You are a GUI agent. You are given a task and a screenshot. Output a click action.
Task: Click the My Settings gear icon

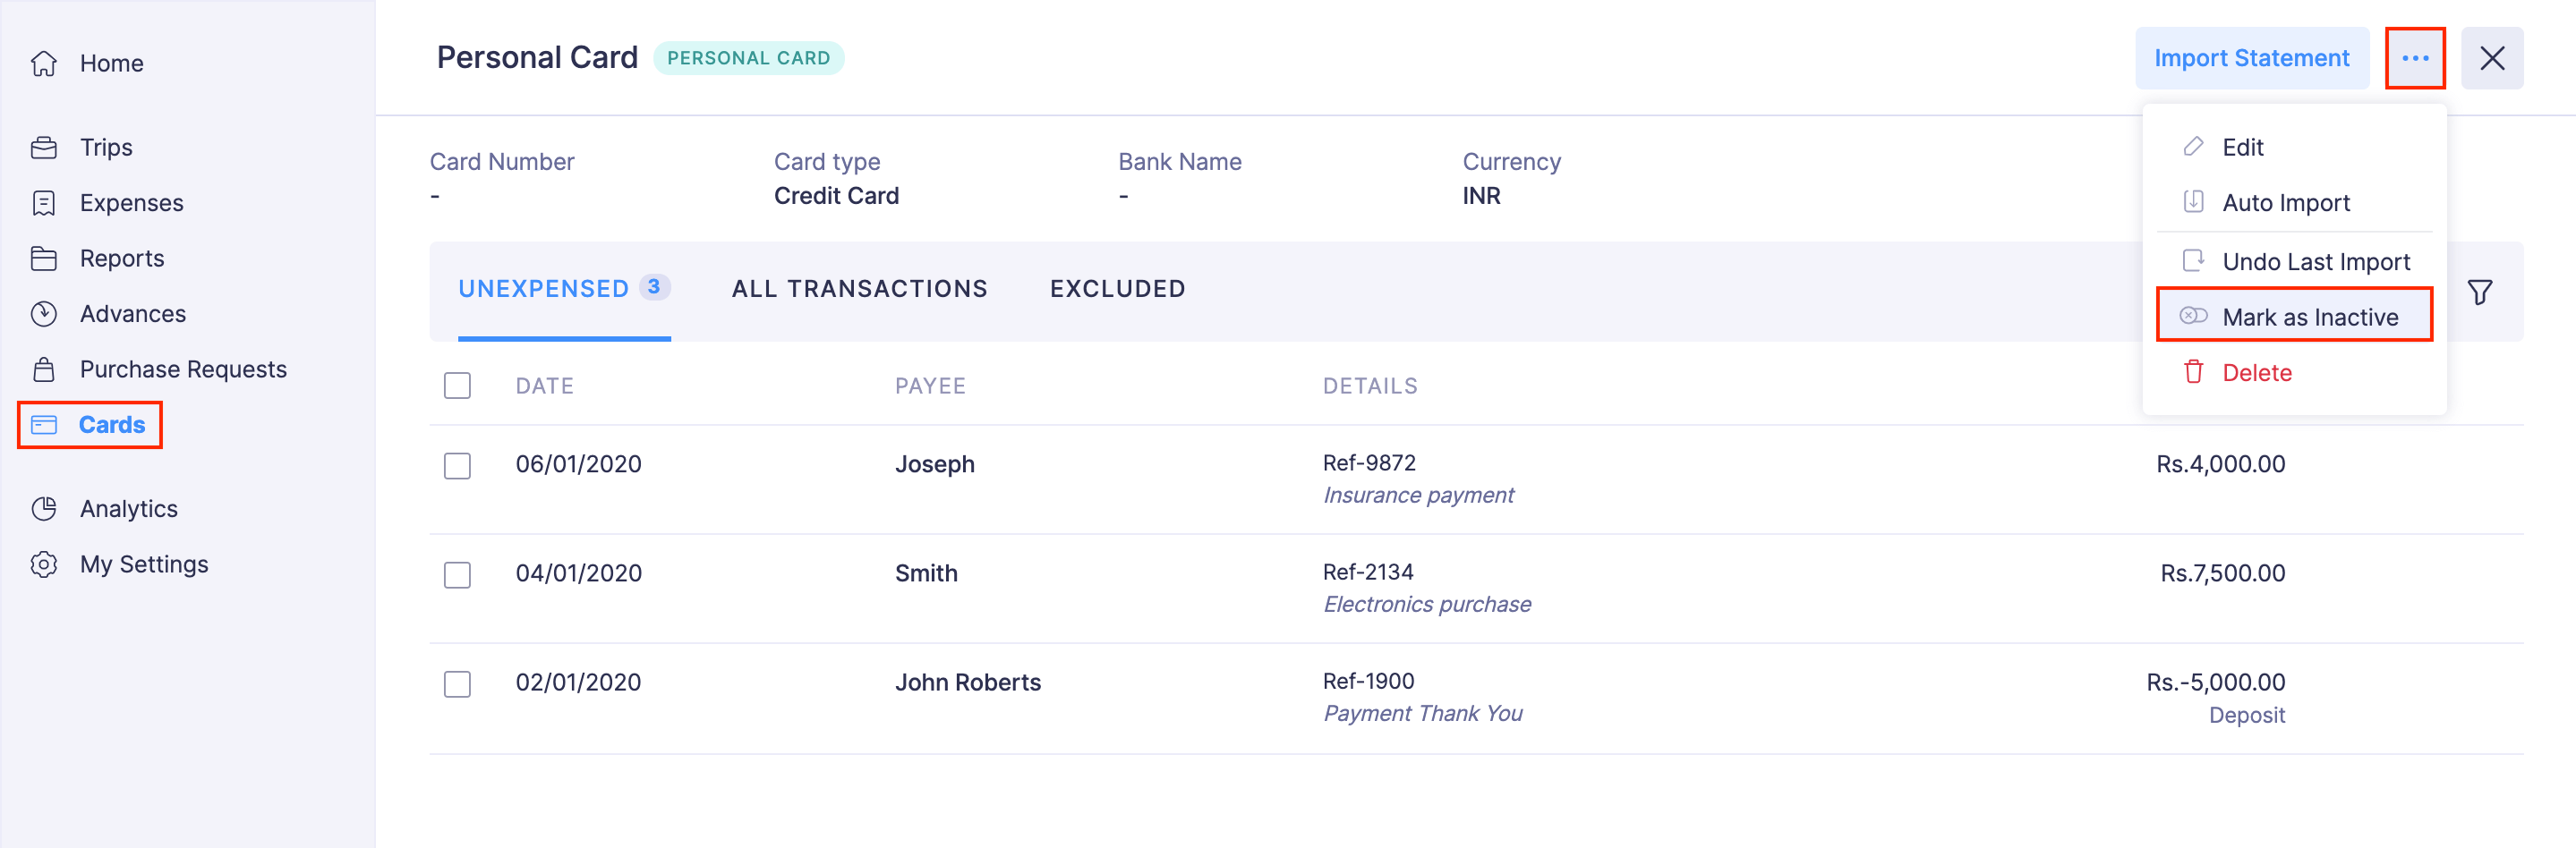pyautogui.click(x=44, y=564)
